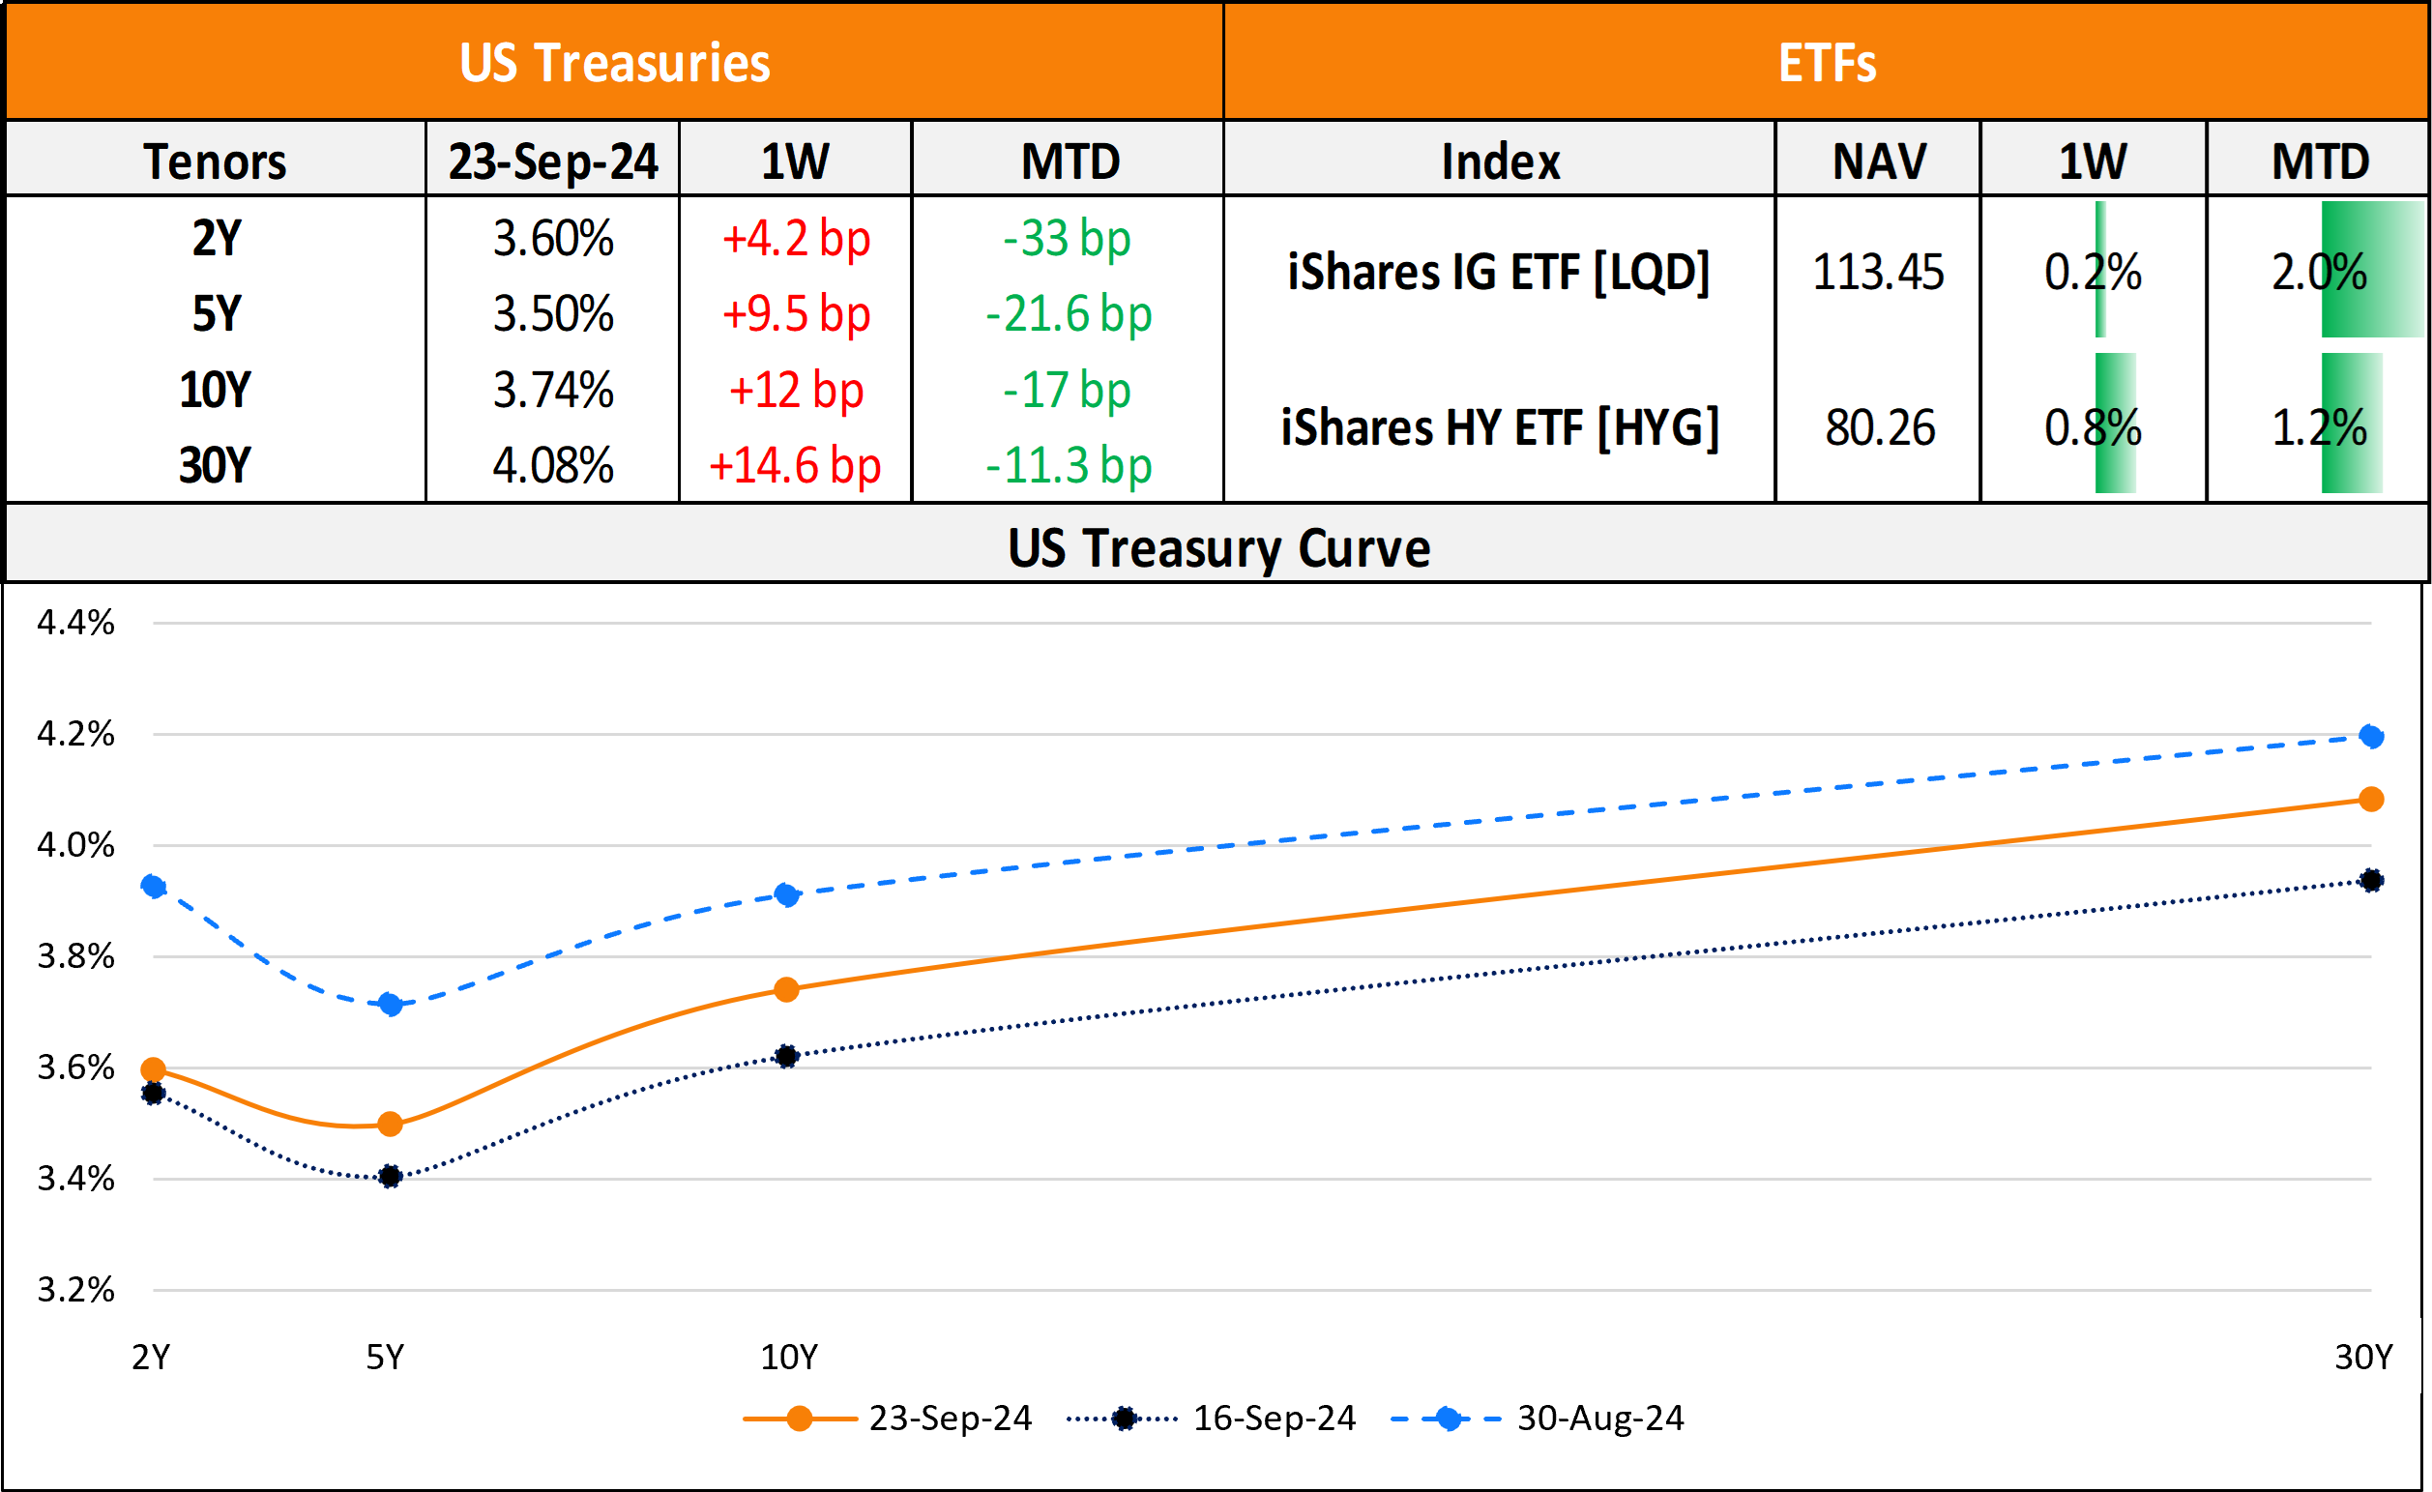Click the US Treasury Curve chart title

click(x=1218, y=547)
